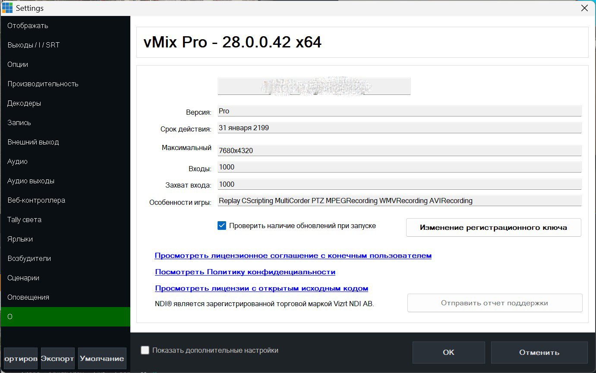The height and width of the screenshot is (373, 596).
Task: Go to the Запись settings tab
Action: point(19,122)
